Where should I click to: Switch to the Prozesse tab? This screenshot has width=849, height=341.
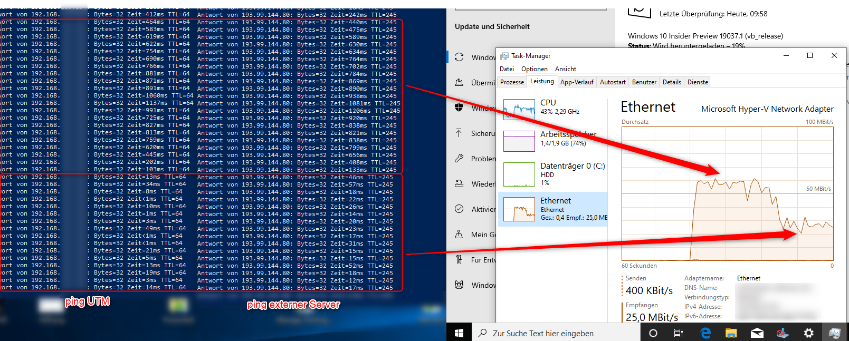click(x=512, y=82)
